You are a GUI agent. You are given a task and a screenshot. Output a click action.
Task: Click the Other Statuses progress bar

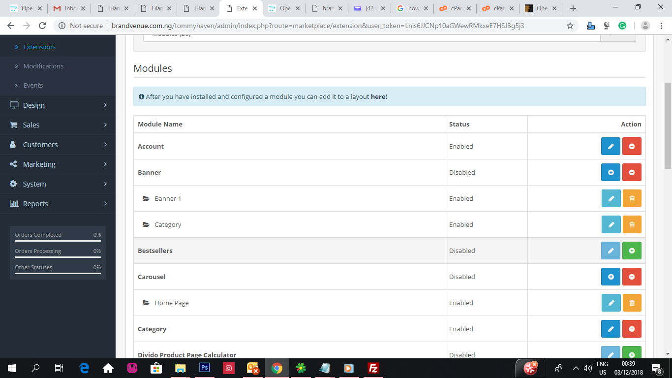point(58,274)
